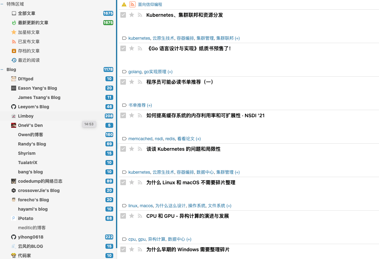Viewport: 379px width, 259px height.
Task: Click publish icon for CPU 和 GPU article
Action: click(x=140, y=216)
